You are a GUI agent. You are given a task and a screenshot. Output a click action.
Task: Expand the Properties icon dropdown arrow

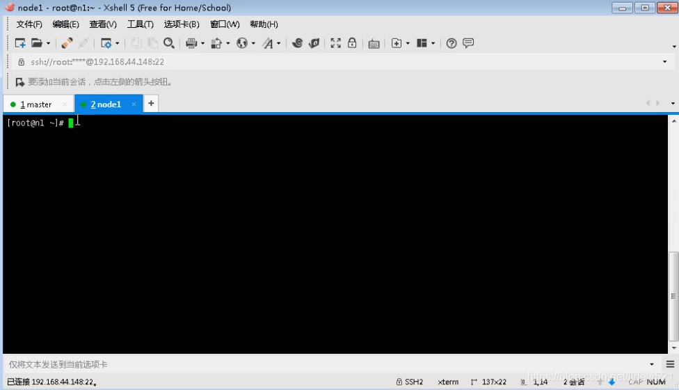point(117,43)
